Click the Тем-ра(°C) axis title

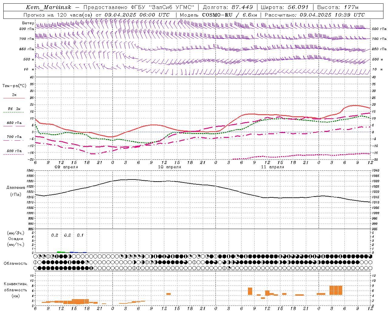[x=14, y=86]
